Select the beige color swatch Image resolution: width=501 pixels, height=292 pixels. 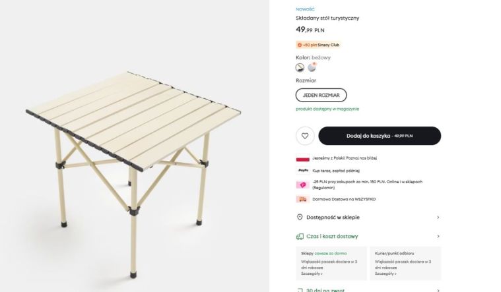[x=300, y=67]
